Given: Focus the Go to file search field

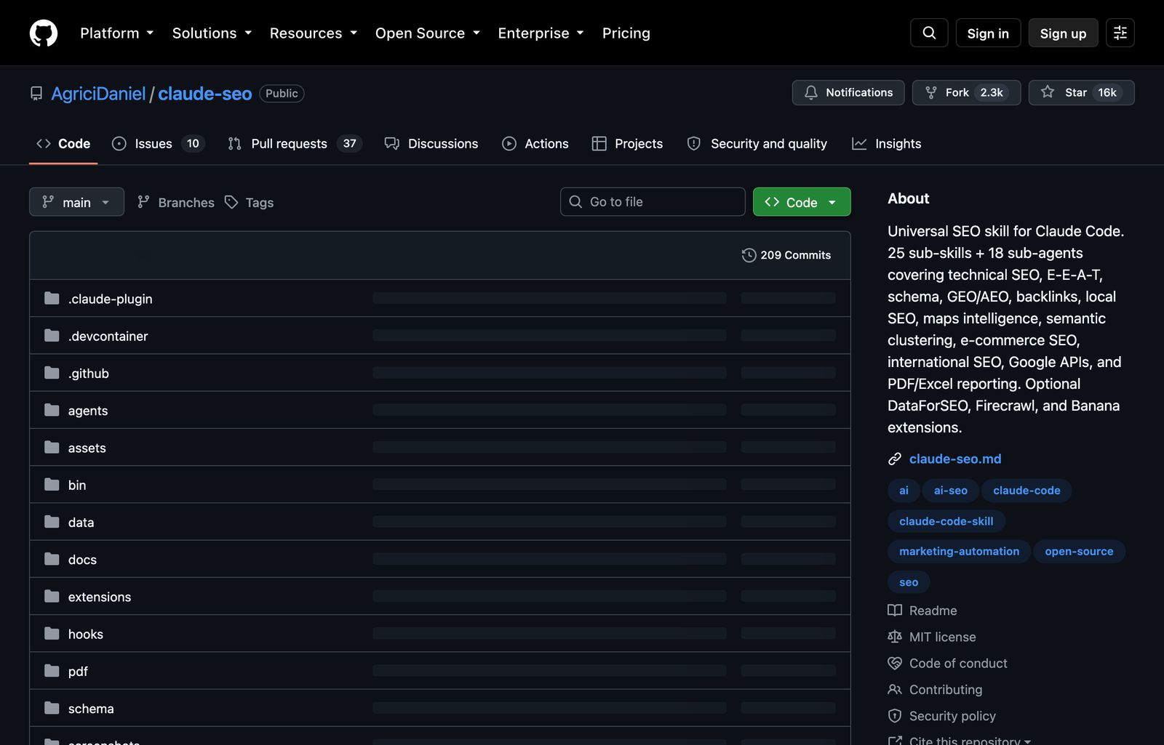Looking at the screenshot, I should 653,202.
